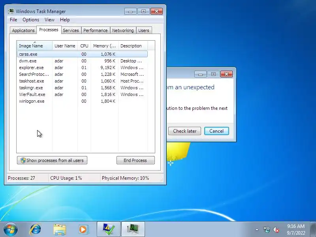Select the WerFault.exe process row
This screenshot has width=316, height=237.
pos(83,94)
